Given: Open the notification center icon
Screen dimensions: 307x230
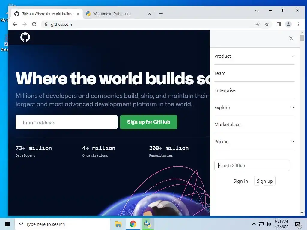Looking at the screenshot, I should coord(298,224).
